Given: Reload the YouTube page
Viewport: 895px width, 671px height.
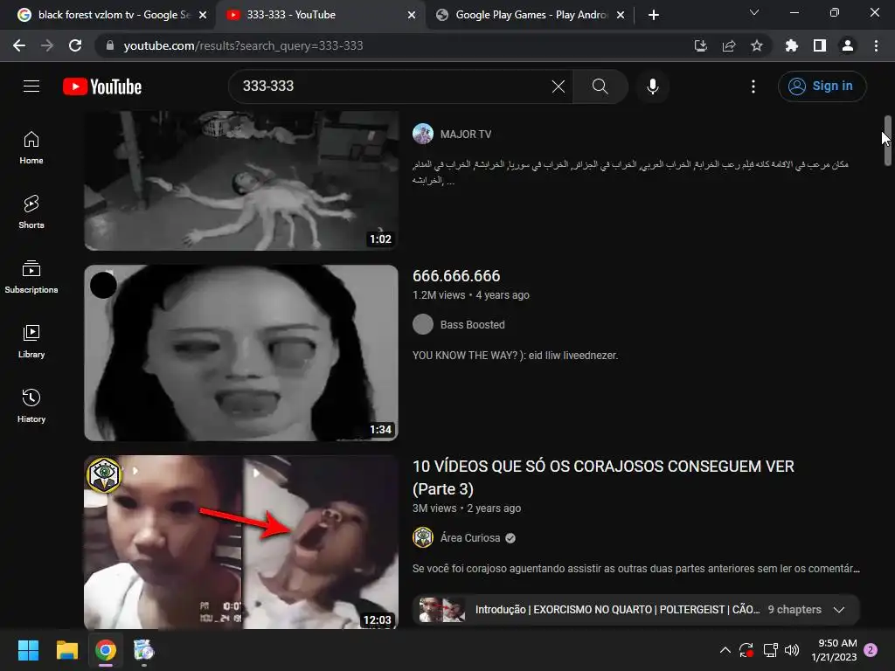Looking at the screenshot, I should (x=75, y=45).
